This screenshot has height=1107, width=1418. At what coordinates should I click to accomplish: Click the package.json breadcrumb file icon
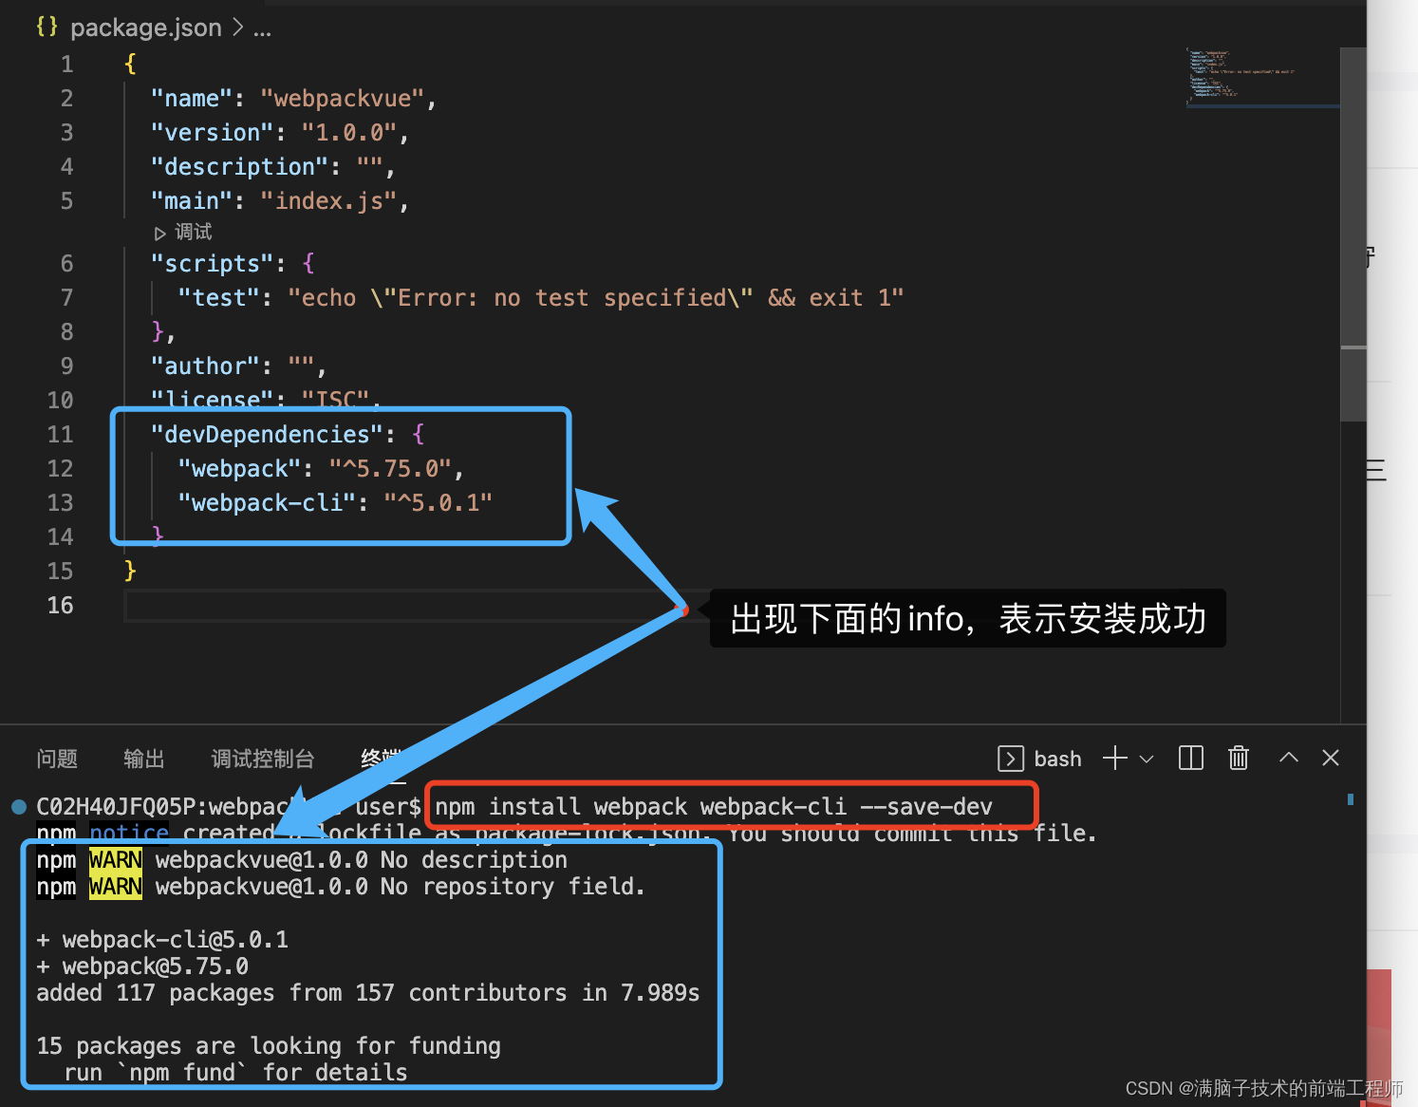[x=47, y=28]
